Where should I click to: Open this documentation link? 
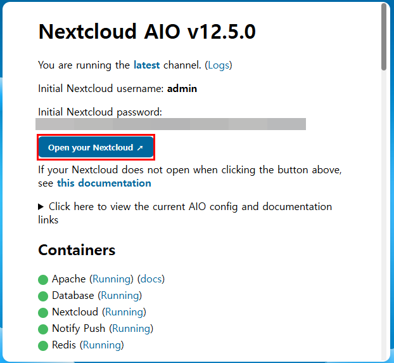[x=104, y=183]
